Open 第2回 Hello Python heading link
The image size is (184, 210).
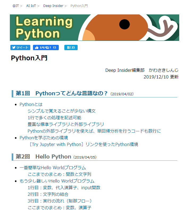coord(43,157)
